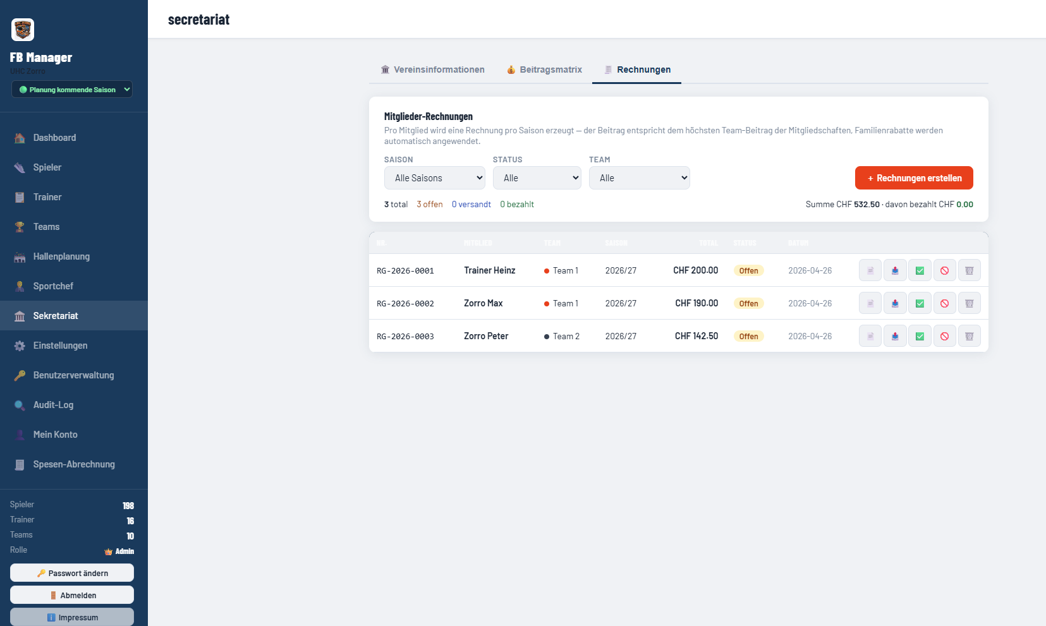Check the green paid box for Trainer Heinz

coord(920,270)
